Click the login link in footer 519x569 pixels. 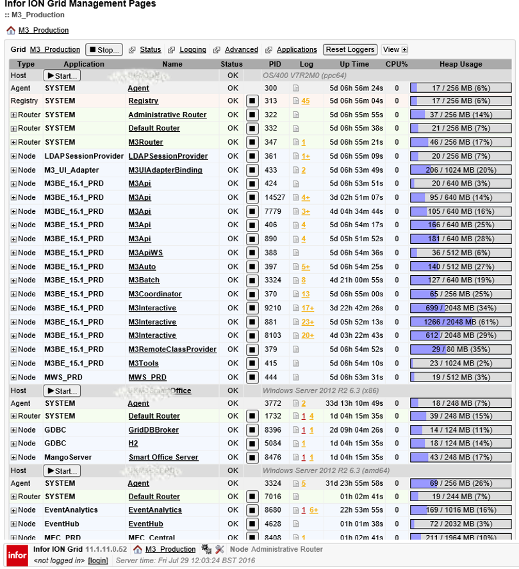[x=99, y=561]
